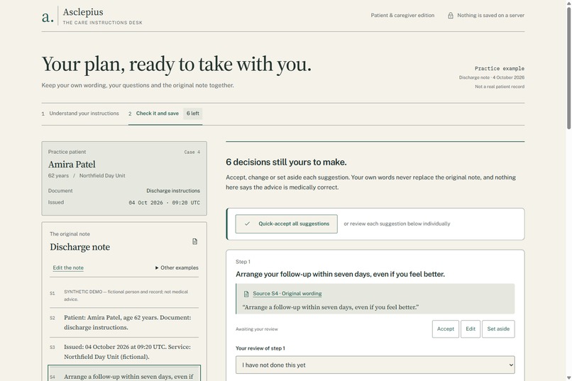Screen dimensions: 572x381
Task: Accept the step 1 suggestion
Action: tap(446, 329)
